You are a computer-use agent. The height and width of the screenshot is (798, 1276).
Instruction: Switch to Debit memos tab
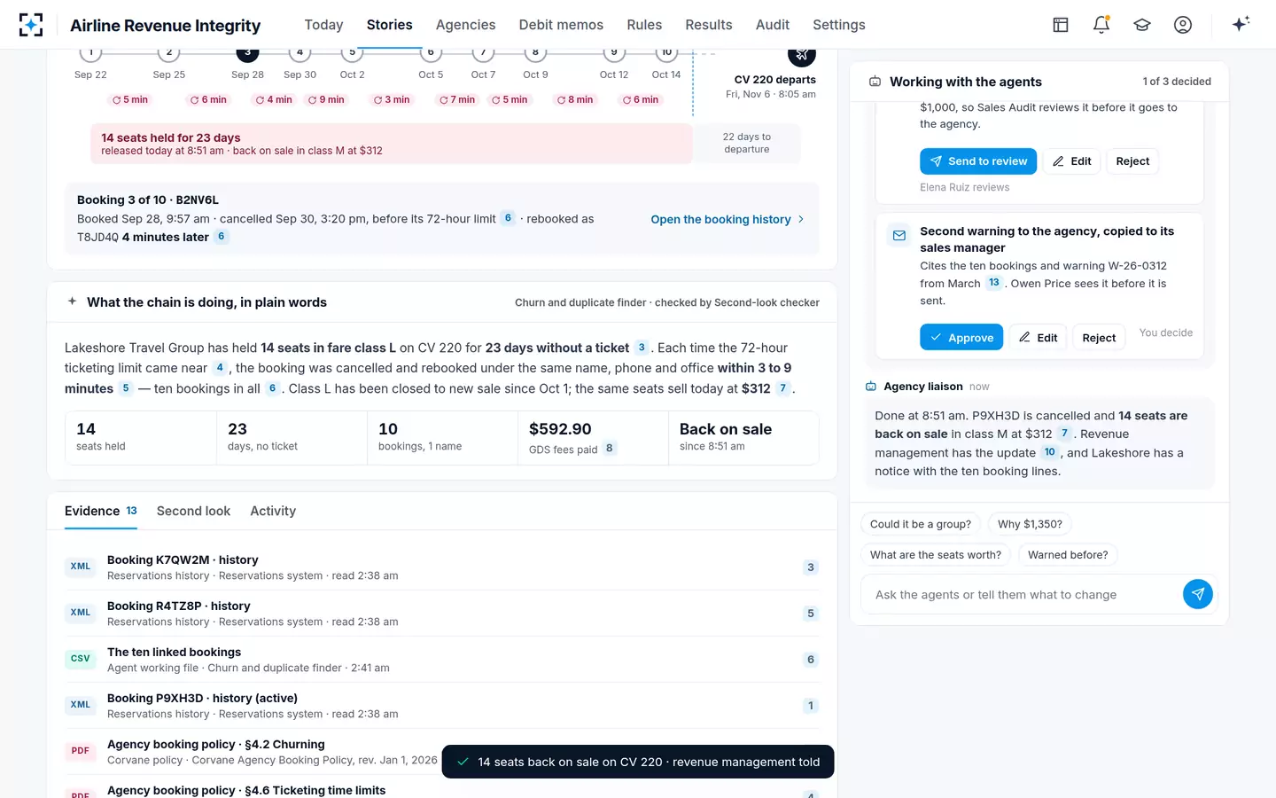click(561, 25)
